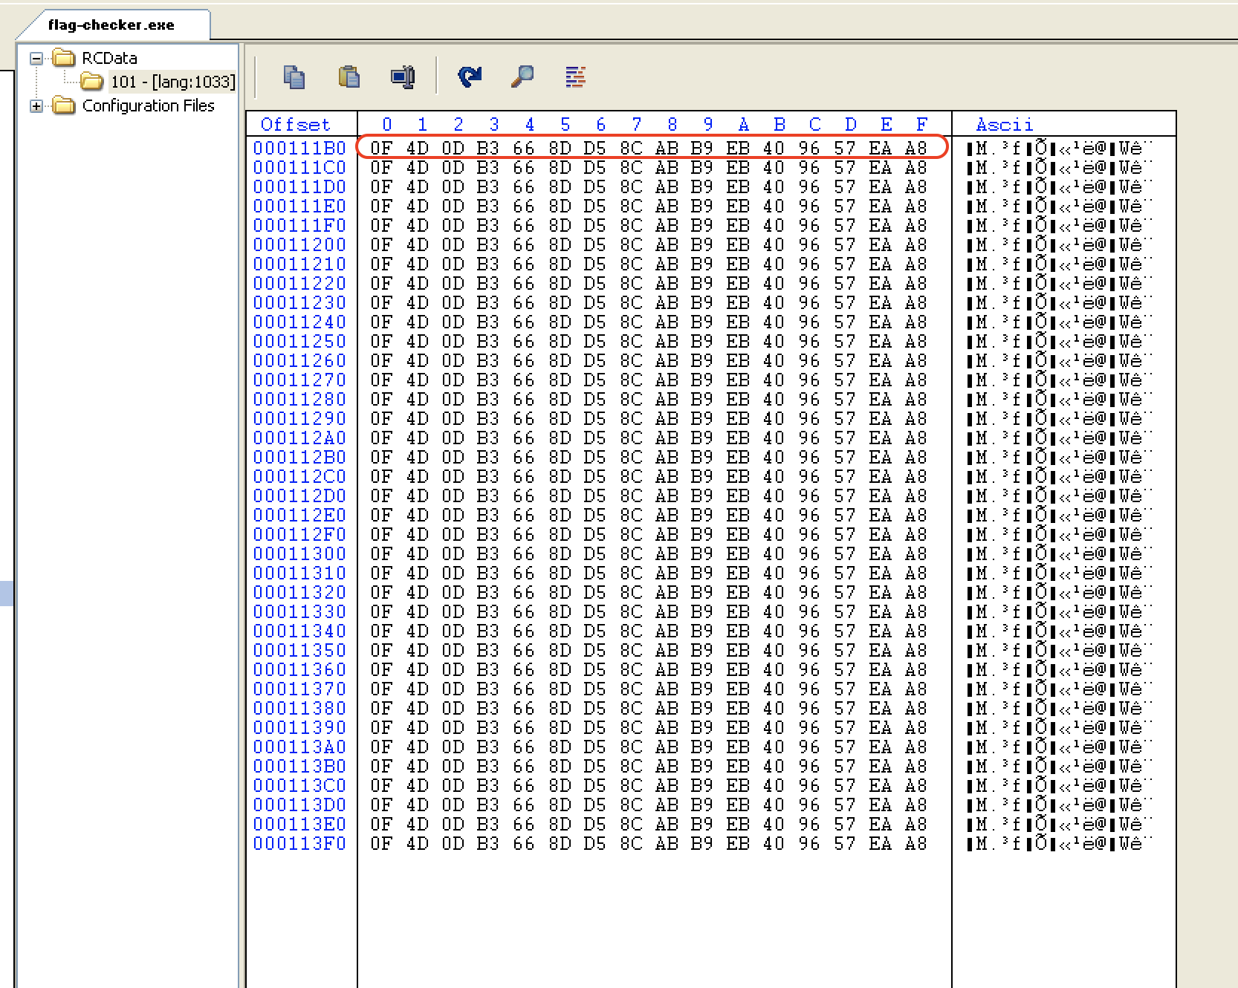Click hex column header C

tap(815, 124)
